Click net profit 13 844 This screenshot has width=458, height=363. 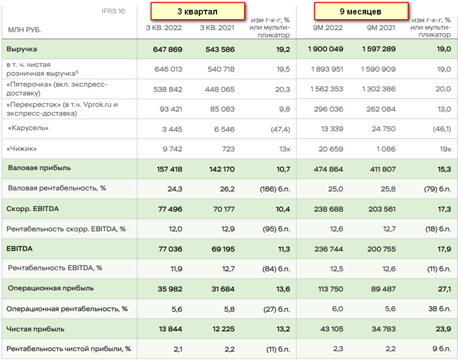(171, 329)
